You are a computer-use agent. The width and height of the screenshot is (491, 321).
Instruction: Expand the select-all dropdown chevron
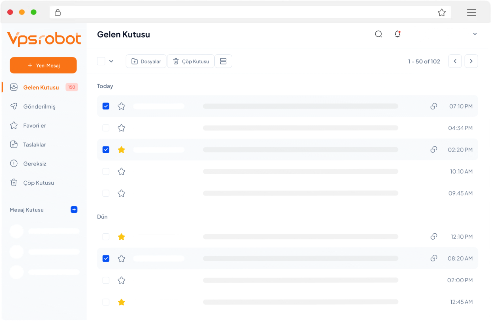point(111,61)
